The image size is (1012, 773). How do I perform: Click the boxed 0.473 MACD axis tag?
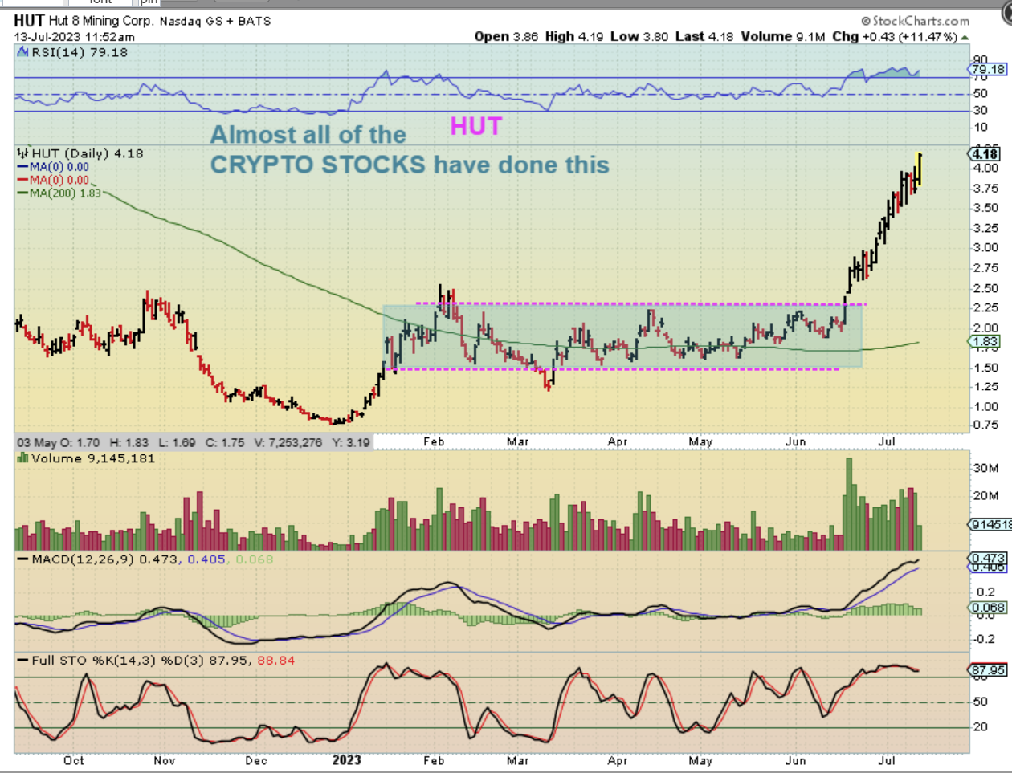pyautogui.click(x=988, y=558)
